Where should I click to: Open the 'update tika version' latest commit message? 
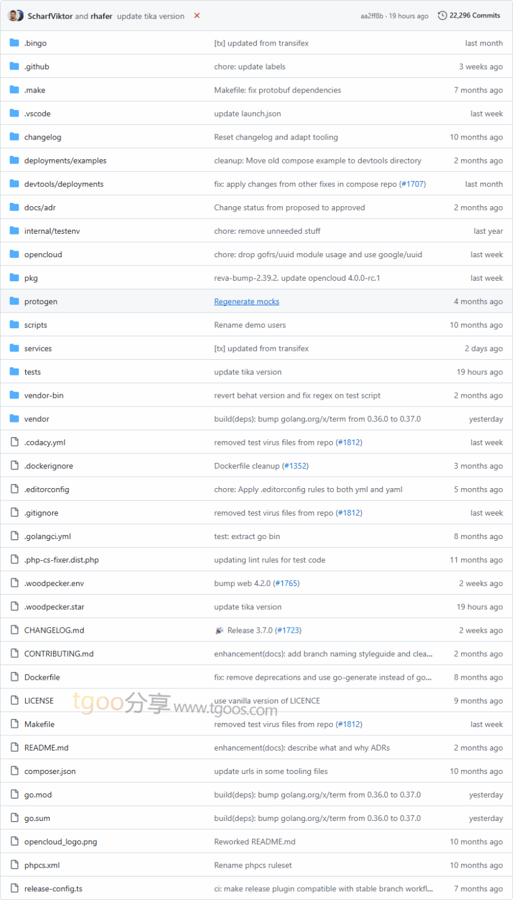151,16
